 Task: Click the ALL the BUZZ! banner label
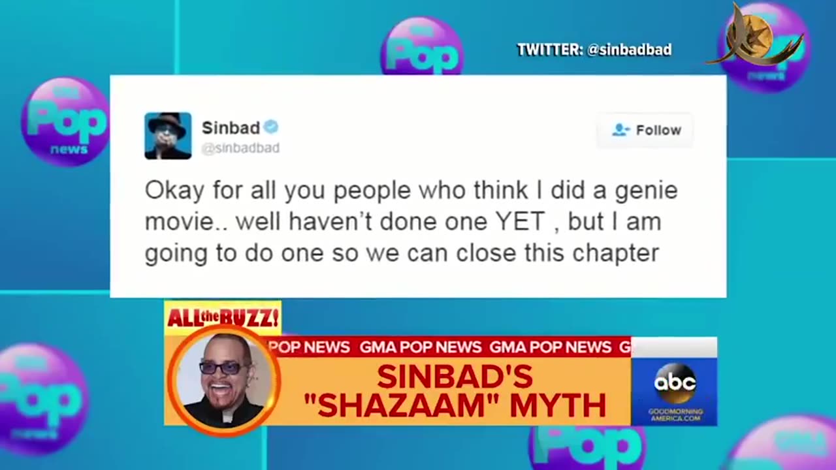coord(223,319)
